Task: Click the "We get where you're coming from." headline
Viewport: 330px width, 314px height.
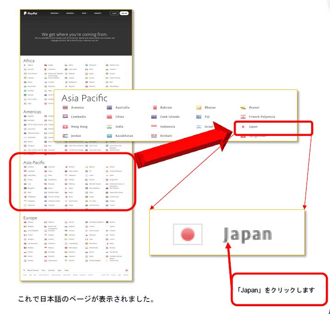Action: 75,34
